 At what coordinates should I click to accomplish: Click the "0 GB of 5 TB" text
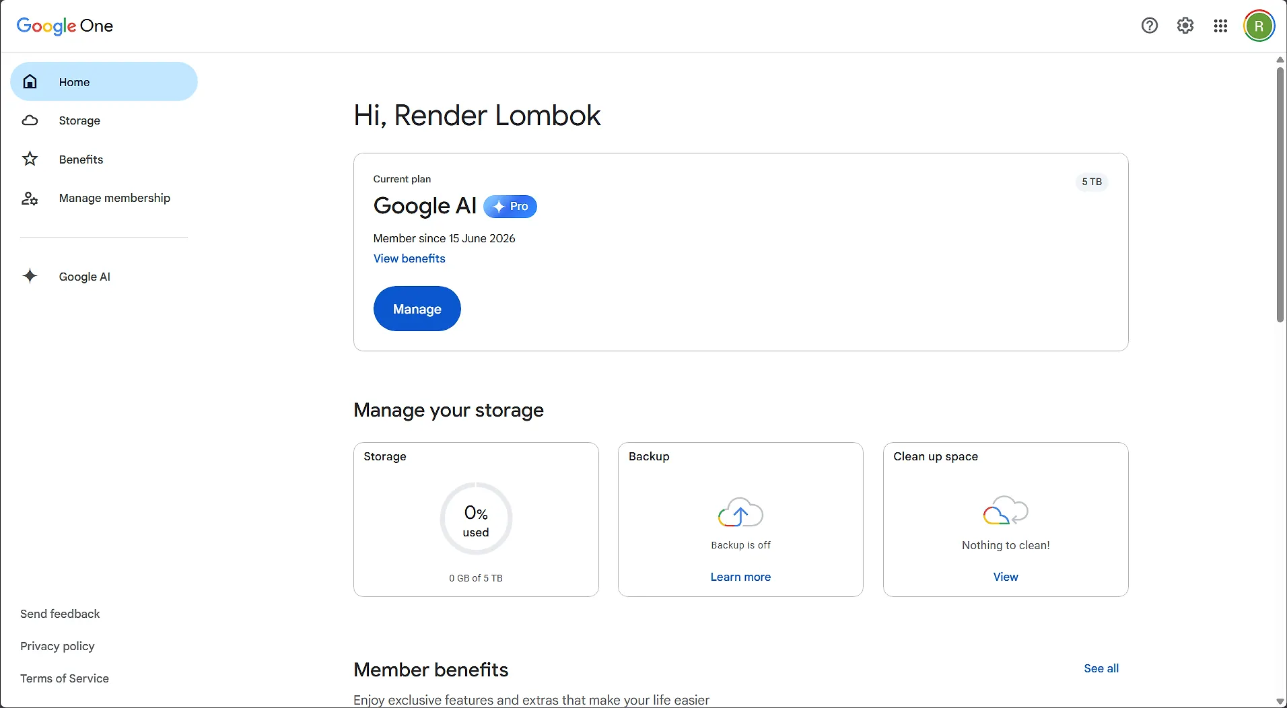(476, 578)
